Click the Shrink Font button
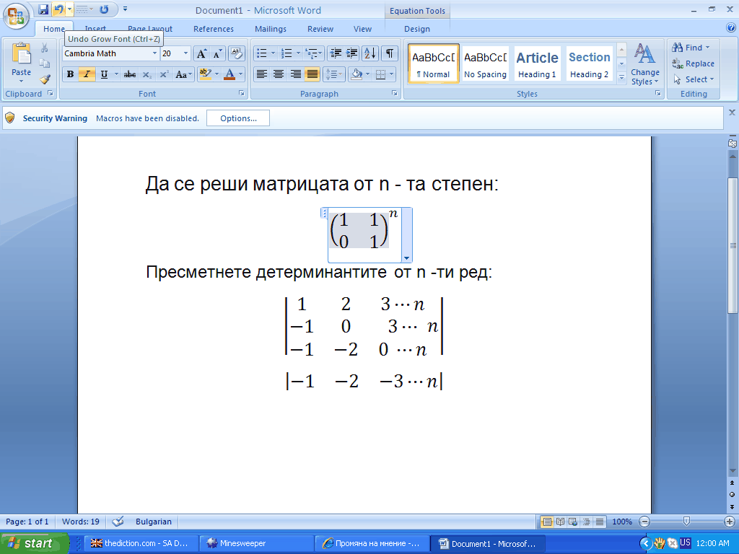This screenshot has height=554, width=739. 217,53
